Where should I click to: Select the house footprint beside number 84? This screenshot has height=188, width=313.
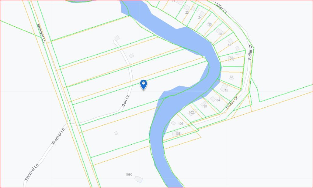point(213,99)
